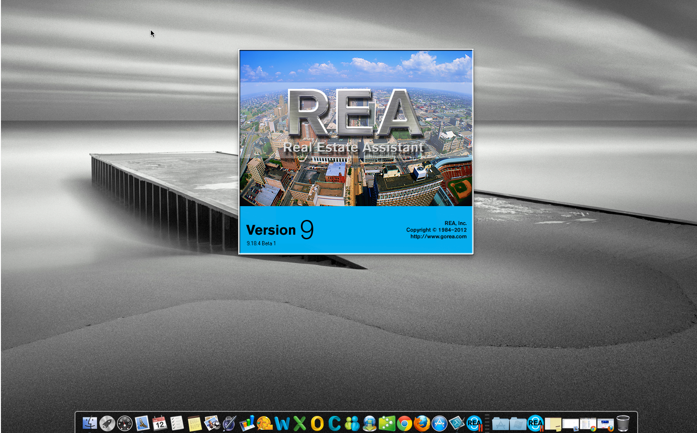Restore minimized yellow notes window
The width and height of the screenshot is (697, 433).
click(x=553, y=423)
